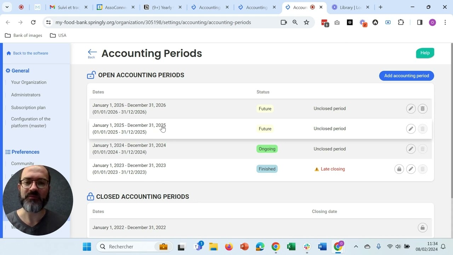Open the USA bookmark folder
Image resolution: width=453 pixels, height=255 pixels.
tap(58, 35)
